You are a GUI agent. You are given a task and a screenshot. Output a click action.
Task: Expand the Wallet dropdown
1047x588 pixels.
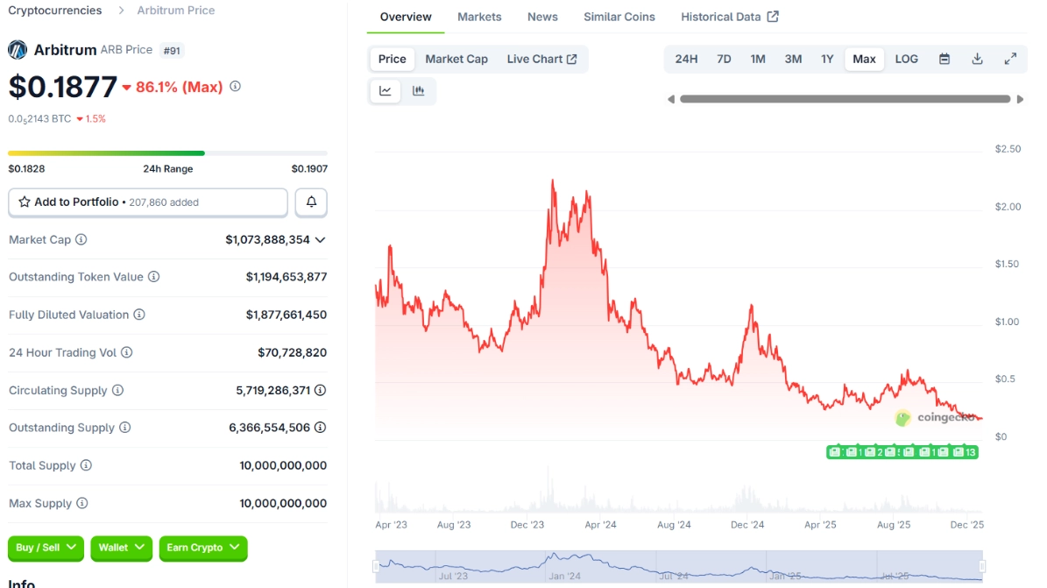point(121,549)
